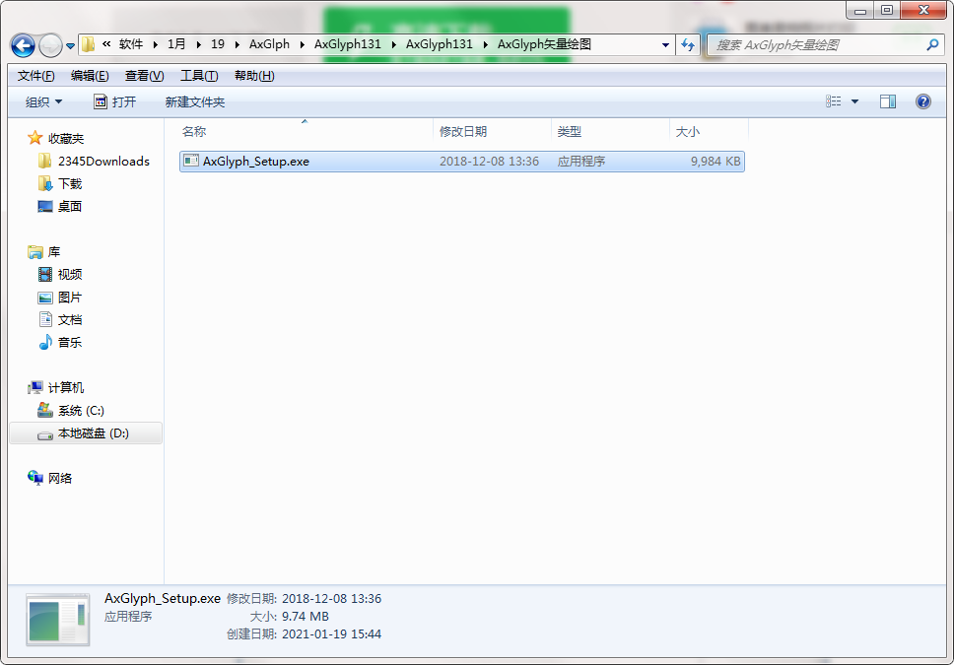Open the 视频 library
The height and width of the screenshot is (665, 954).
click(x=70, y=275)
